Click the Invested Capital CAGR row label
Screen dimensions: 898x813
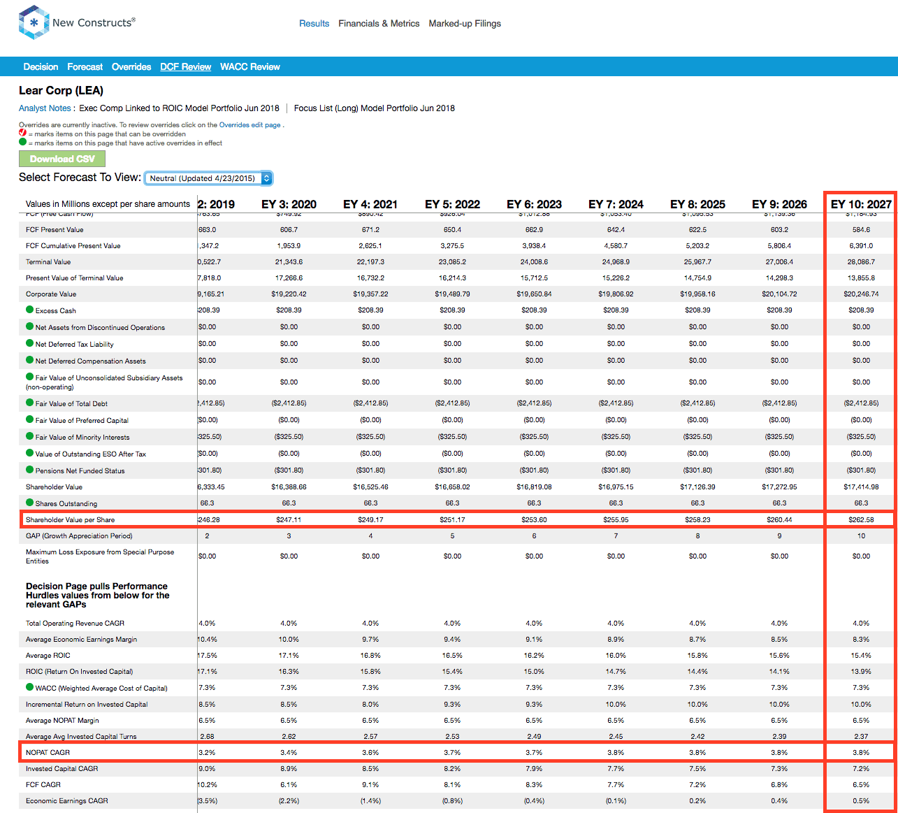[61, 769]
